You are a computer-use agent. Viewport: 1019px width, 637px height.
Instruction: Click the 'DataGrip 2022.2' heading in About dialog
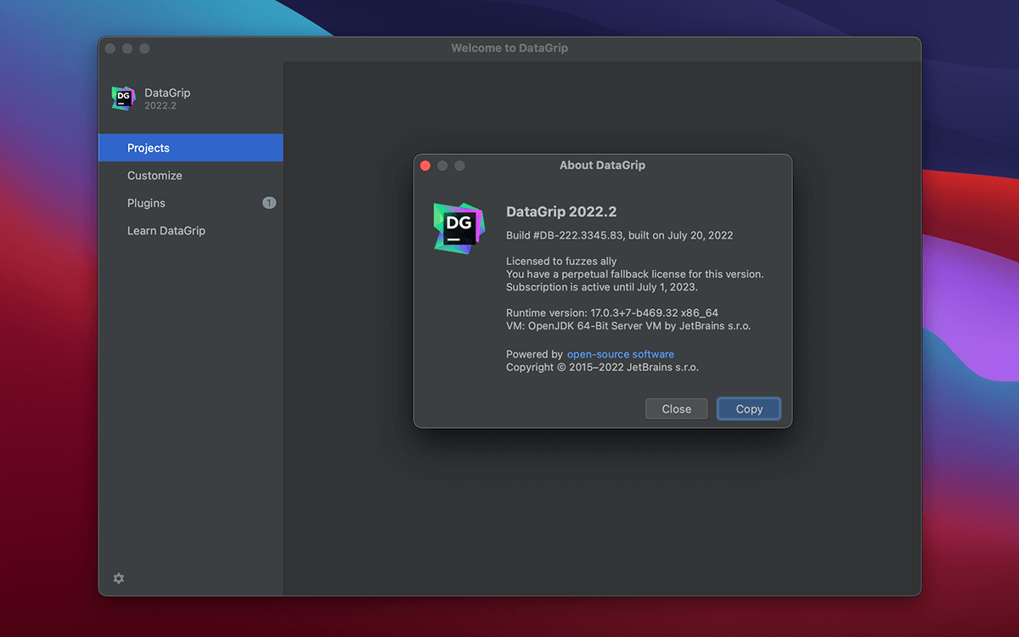click(x=561, y=211)
